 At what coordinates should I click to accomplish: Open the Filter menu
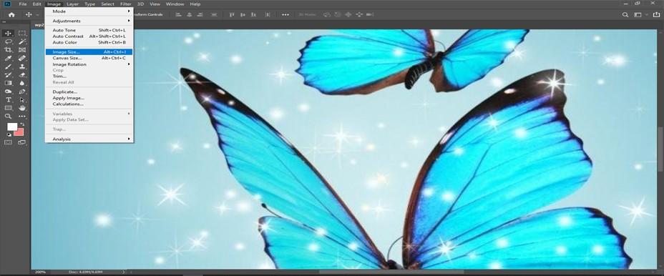(125, 4)
